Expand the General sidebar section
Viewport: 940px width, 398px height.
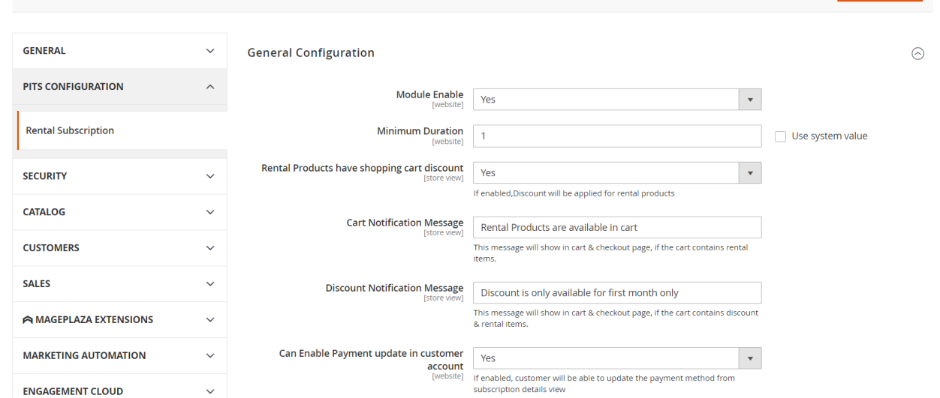coord(119,51)
